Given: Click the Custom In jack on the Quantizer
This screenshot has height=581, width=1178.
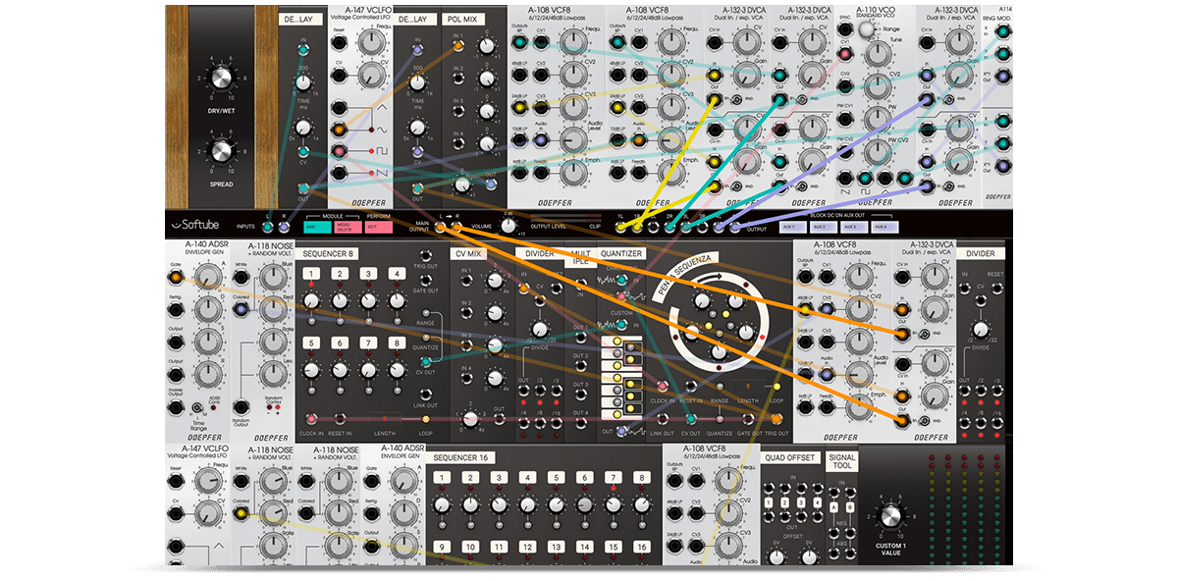Looking at the screenshot, I should point(621,323).
